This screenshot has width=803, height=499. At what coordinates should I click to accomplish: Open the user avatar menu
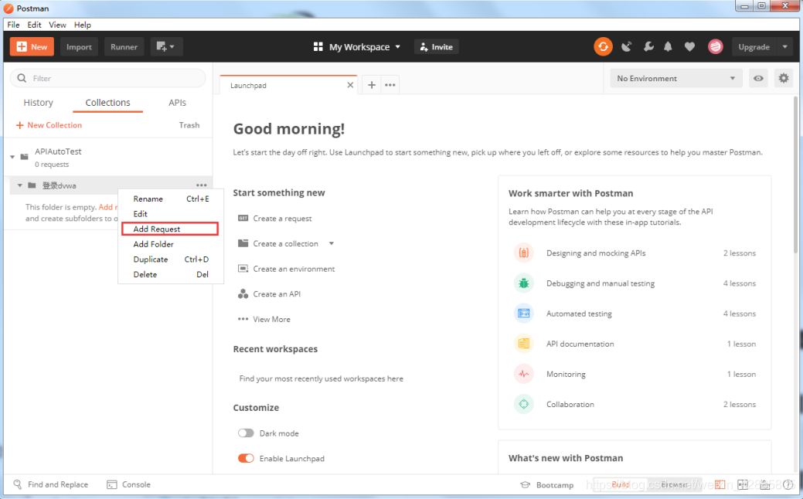pyautogui.click(x=715, y=46)
